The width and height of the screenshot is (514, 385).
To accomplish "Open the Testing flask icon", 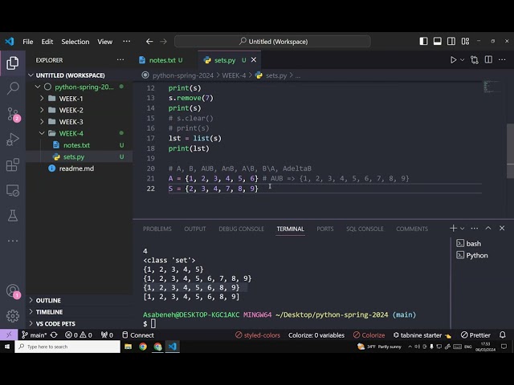I will pos(13,216).
